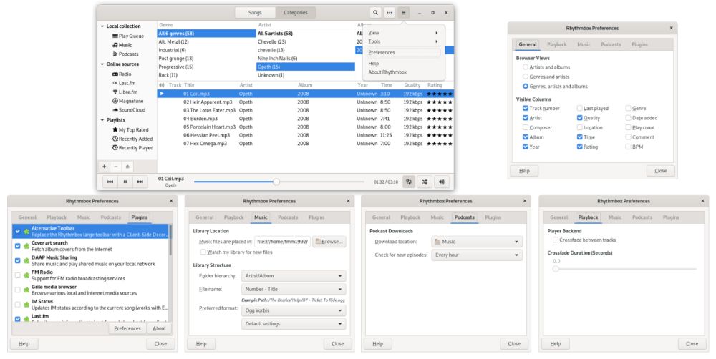Toggle repeat mode button
This screenshot has height=359, width=716.
pyautogui.click(x=409, y=182)
